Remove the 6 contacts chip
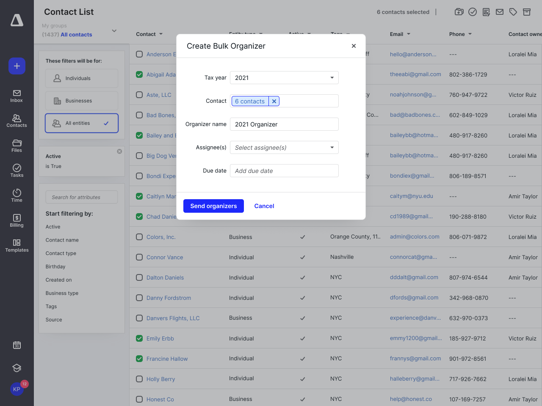 (274, 101)
